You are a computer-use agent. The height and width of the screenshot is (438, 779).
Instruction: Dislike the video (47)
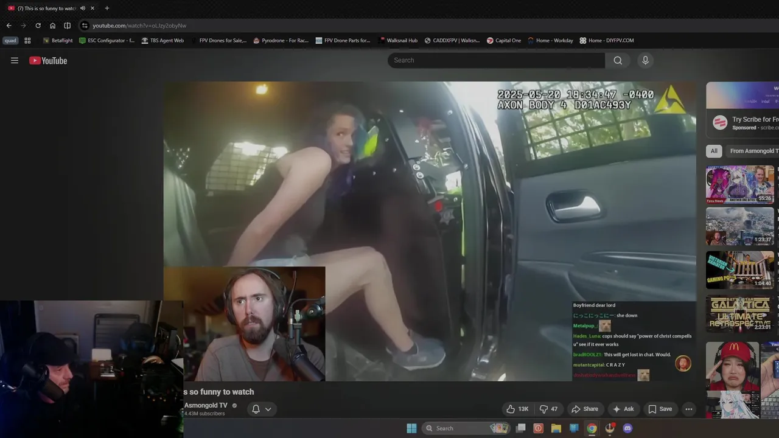coord(549,409)
